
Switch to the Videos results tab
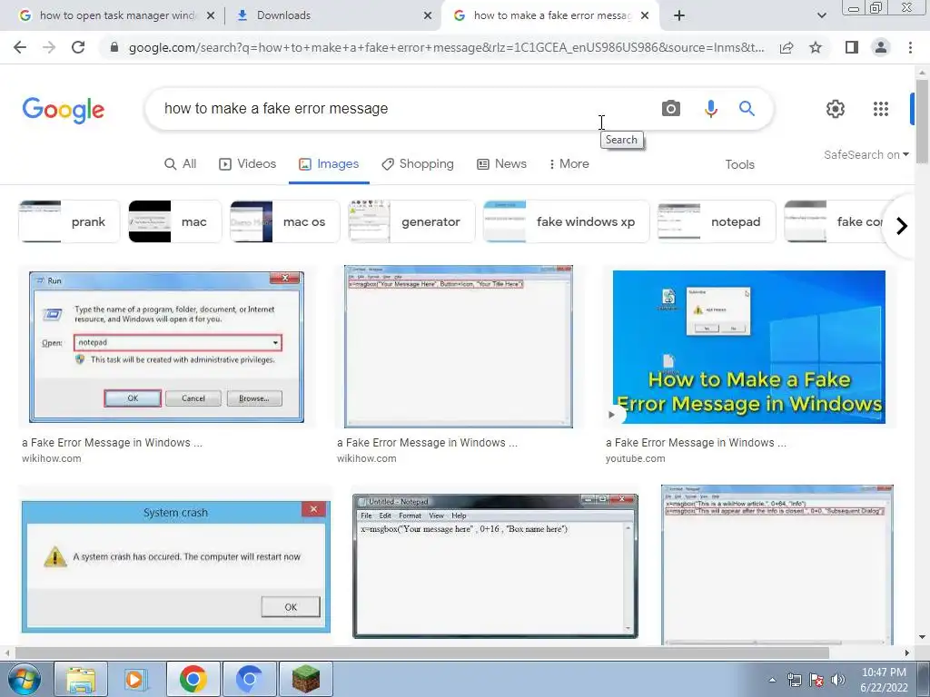pos(247,164)
